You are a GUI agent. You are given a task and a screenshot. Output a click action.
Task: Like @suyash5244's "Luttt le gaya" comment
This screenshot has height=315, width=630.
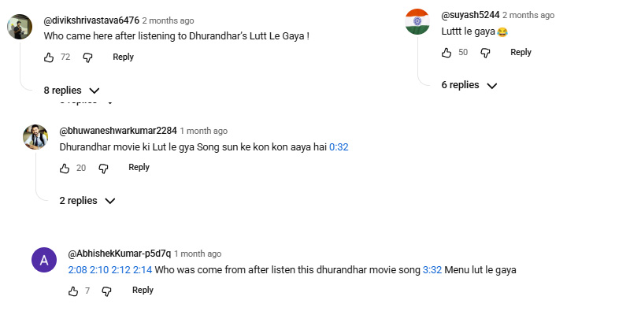[x=447, y=53]
